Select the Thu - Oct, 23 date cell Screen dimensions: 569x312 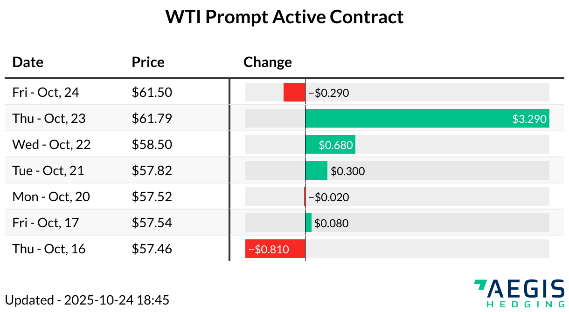(x=49, y=118)
